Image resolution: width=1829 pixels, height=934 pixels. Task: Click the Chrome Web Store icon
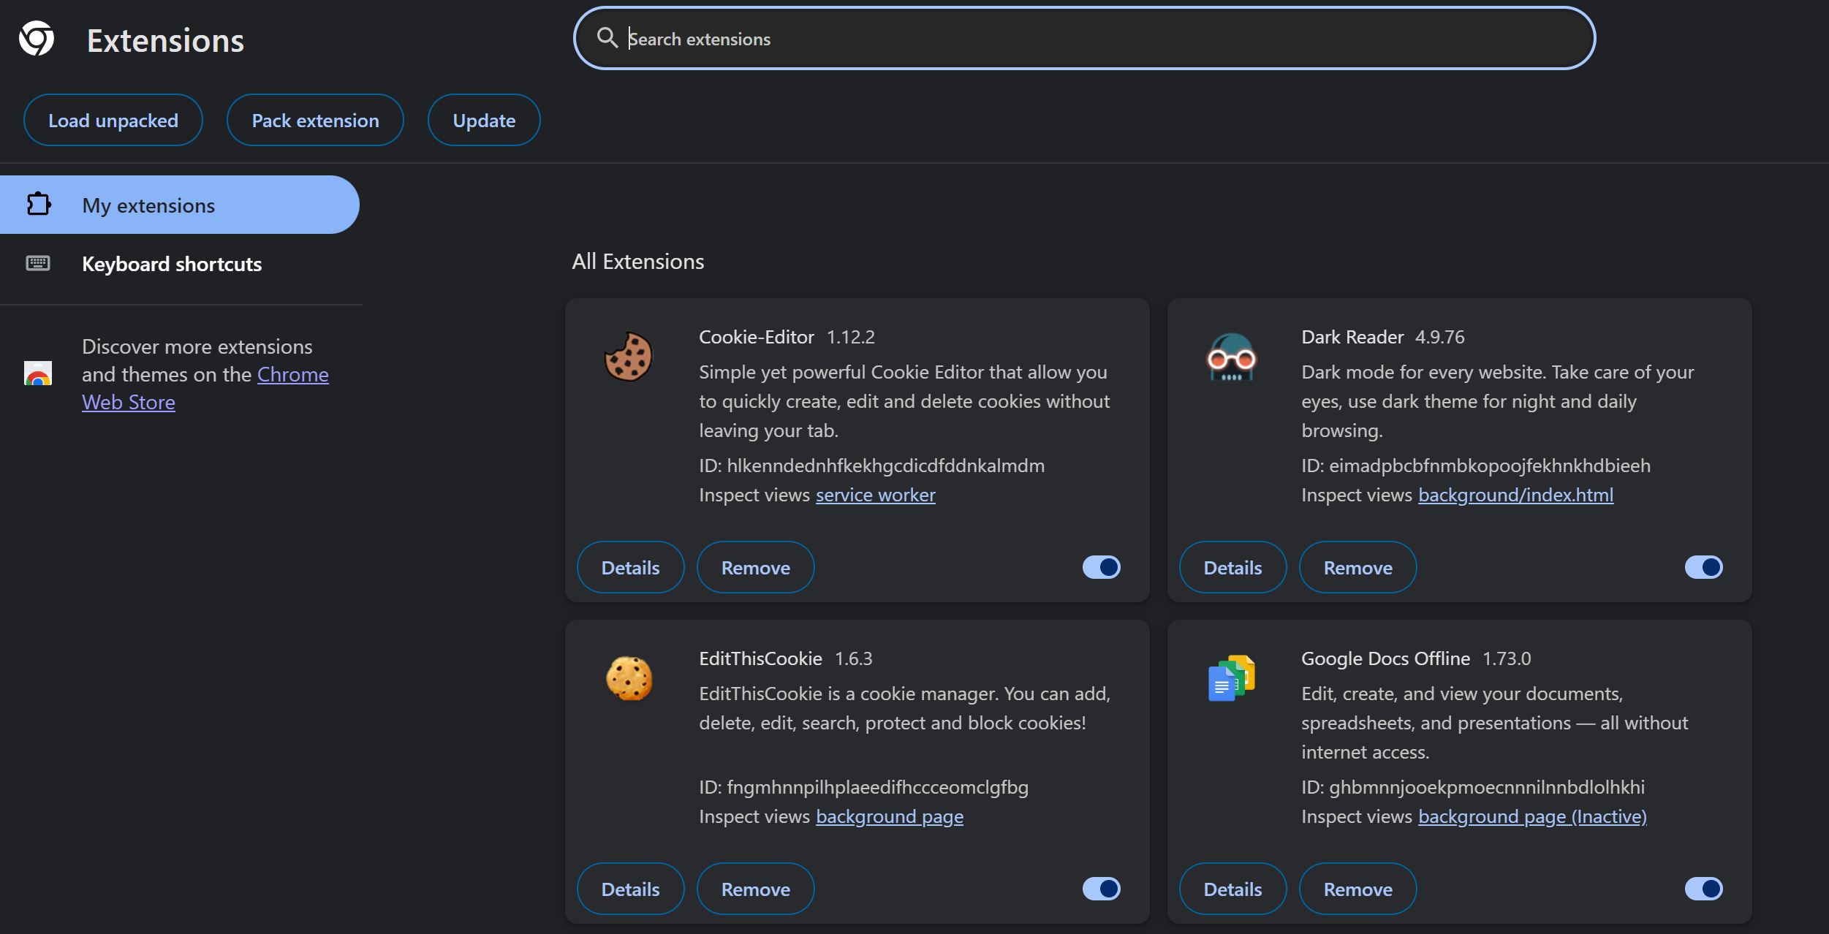pyautogui.click(x=38, y=373)
